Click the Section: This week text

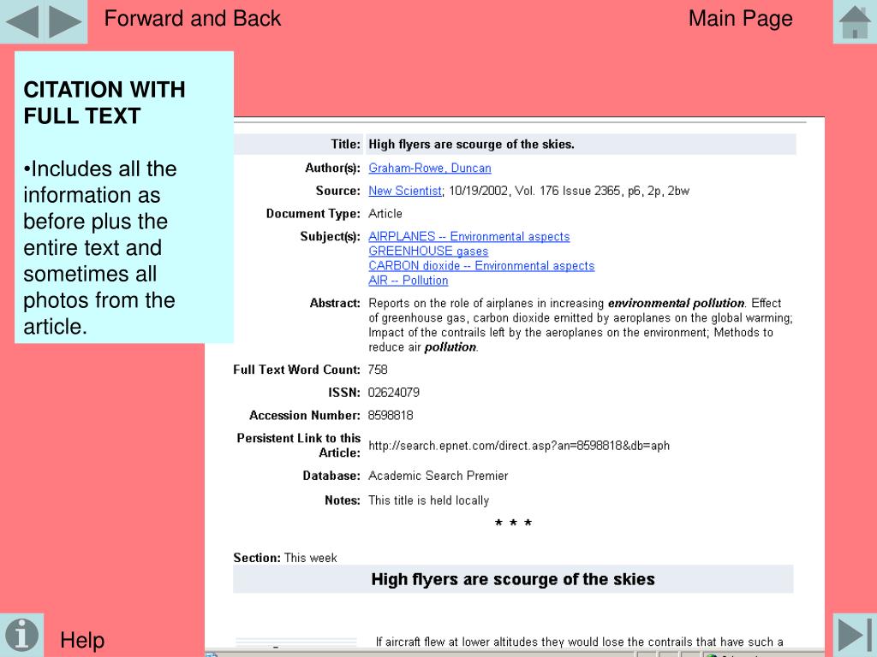285,558
